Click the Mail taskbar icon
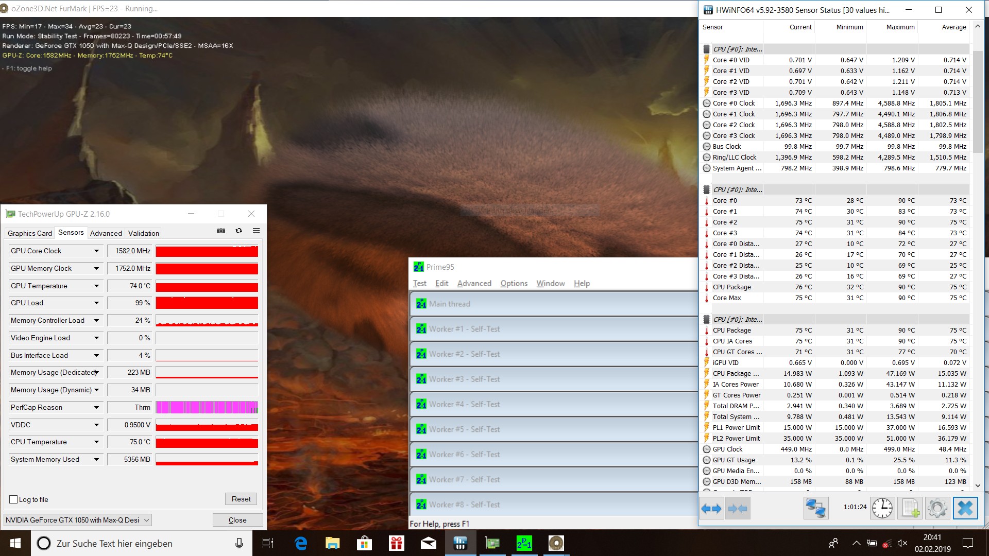This screenshot has height=556, width=989. [429, 543]
